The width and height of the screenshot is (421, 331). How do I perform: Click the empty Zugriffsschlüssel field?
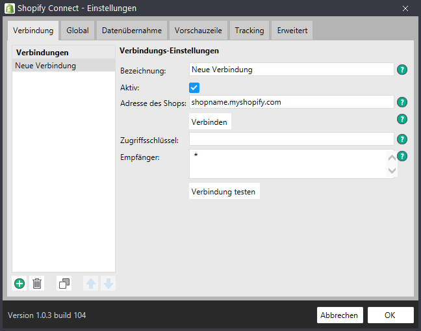[292, 139]
